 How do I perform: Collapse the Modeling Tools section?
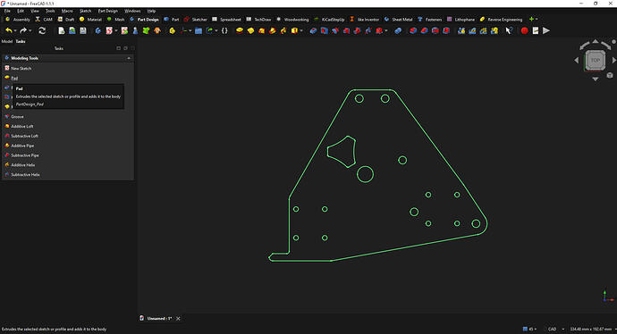(129, 58)
